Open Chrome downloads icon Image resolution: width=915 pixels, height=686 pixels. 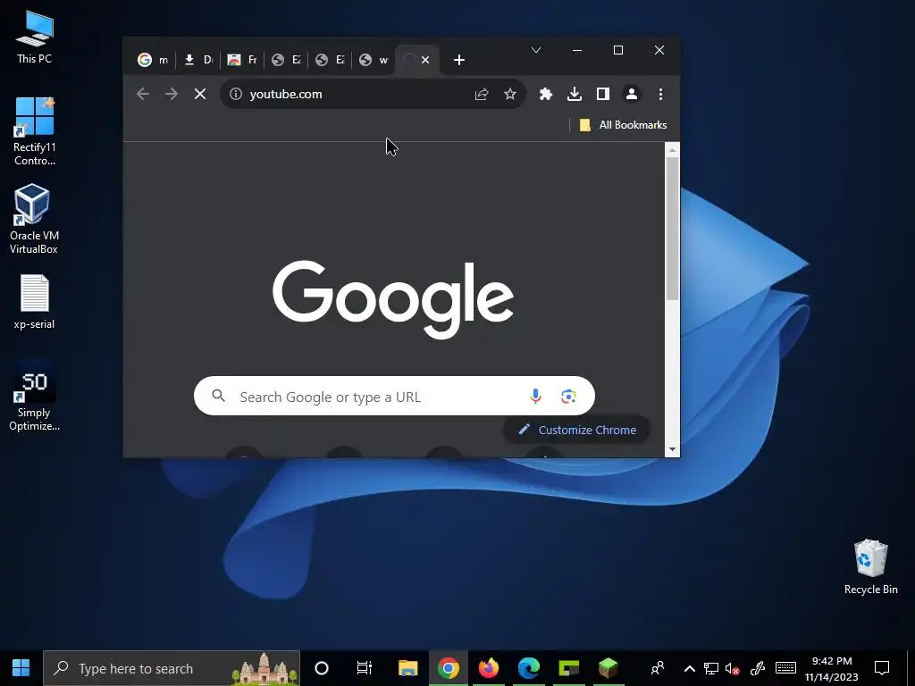(575, 94)
